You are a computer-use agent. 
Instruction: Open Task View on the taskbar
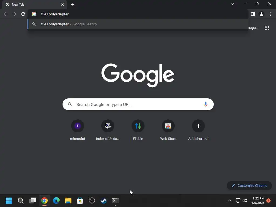pos(33,201)
